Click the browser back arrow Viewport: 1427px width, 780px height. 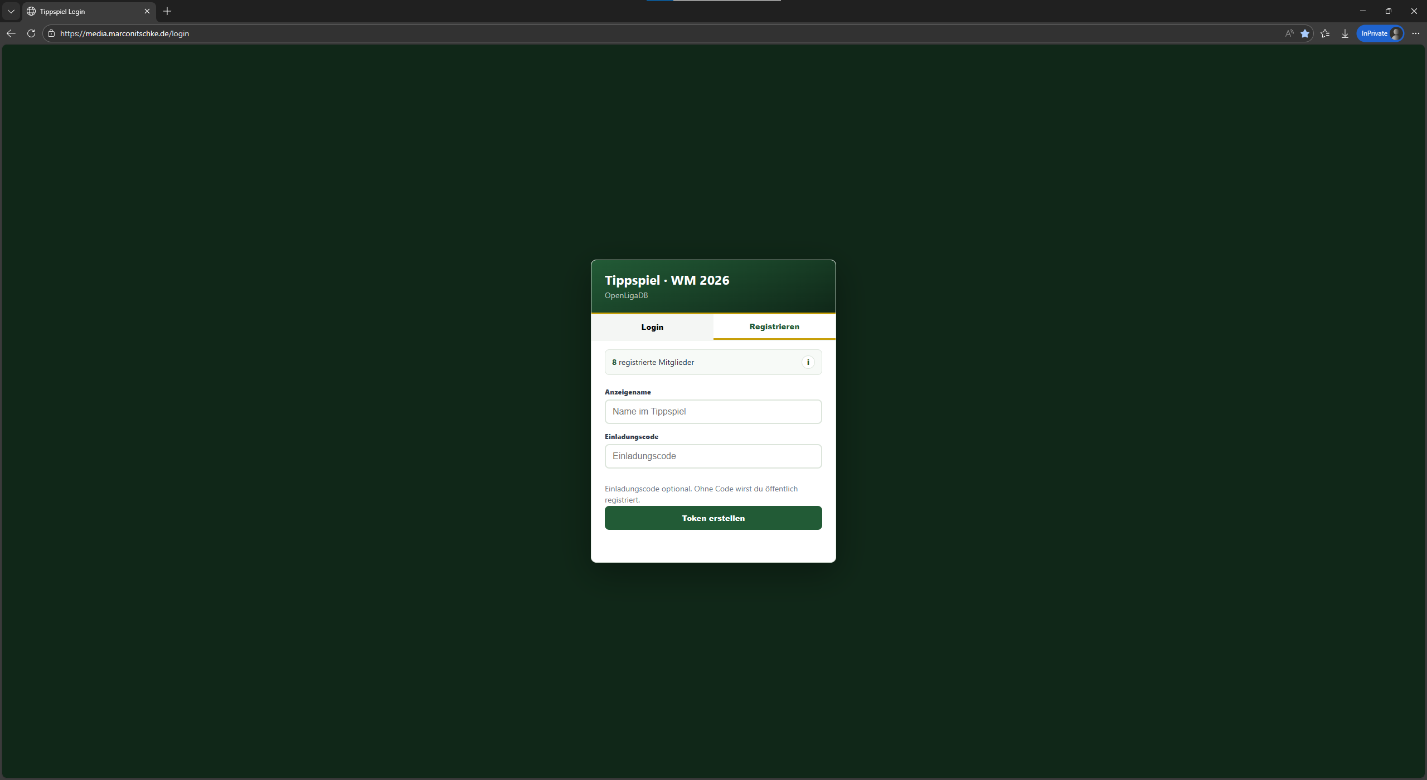coord(11,33)
